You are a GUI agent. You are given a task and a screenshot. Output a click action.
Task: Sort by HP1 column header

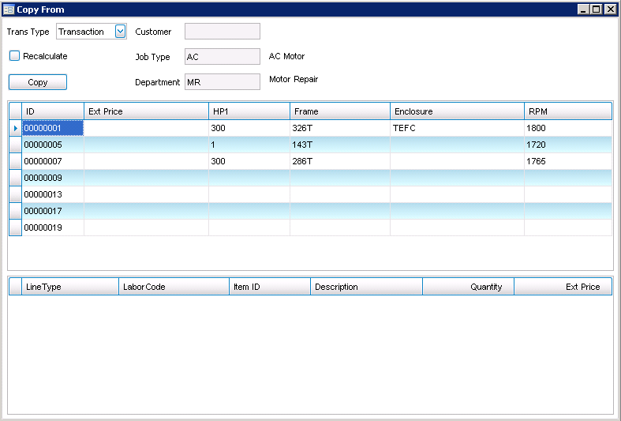(249, 111)
